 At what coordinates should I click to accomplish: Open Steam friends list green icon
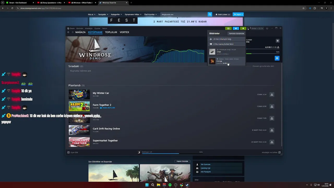pyautogui.click(x=228, y=28)
